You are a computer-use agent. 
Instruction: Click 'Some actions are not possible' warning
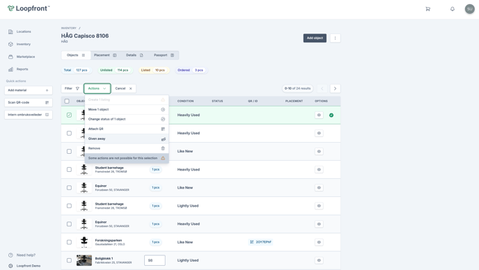127,158
